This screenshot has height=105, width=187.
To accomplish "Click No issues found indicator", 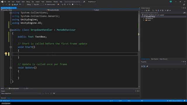I will (x=14, y=88).
